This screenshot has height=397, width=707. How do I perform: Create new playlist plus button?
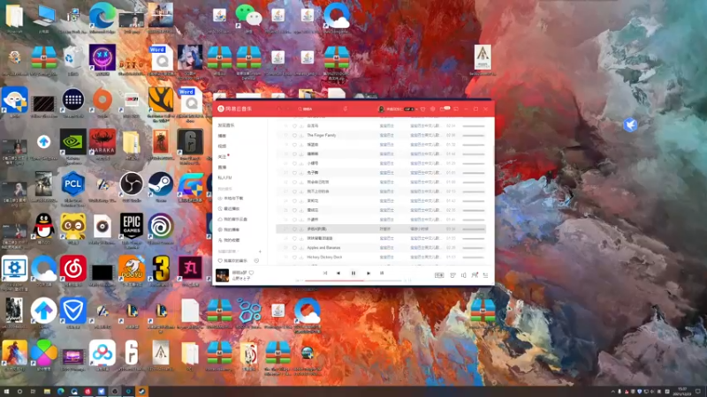click(260, 251)
